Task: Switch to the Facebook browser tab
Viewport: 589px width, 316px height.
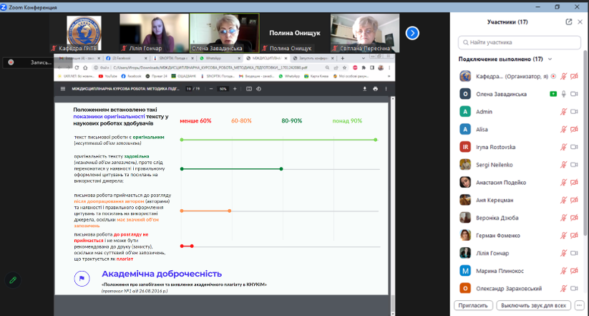Action: click(121, 58)
